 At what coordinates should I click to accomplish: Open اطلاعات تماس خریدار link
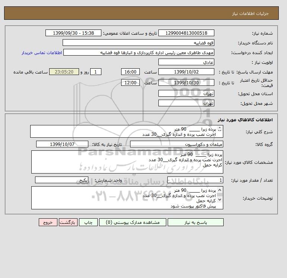tap(42, 53)
